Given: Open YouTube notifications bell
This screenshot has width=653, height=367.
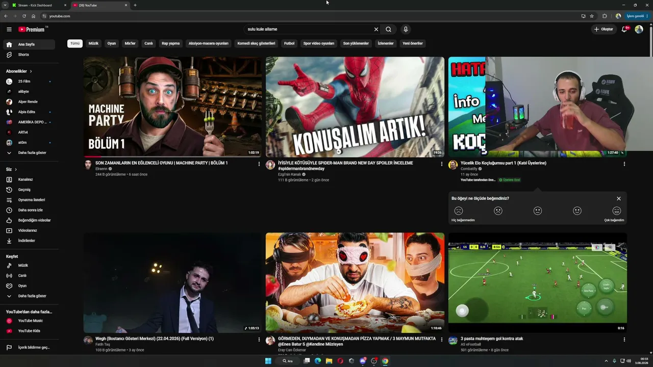Looking at the screenshot, I should tap(624, 29).
